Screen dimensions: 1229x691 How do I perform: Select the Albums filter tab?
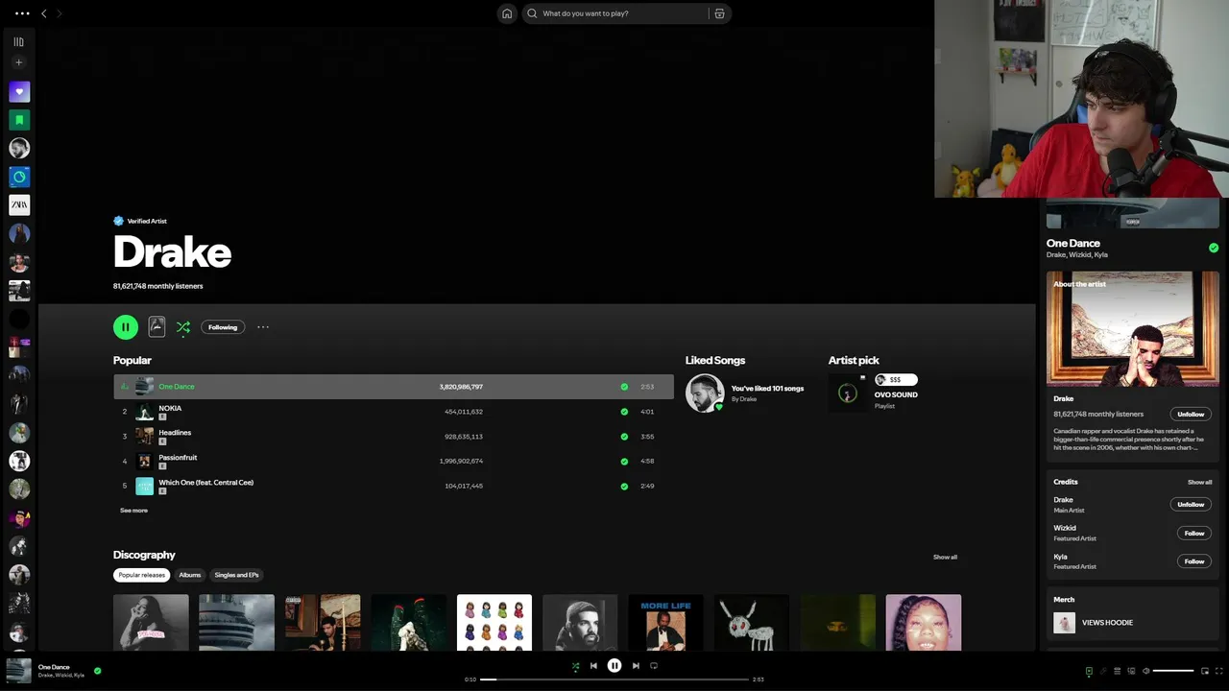tap(190, 575)
